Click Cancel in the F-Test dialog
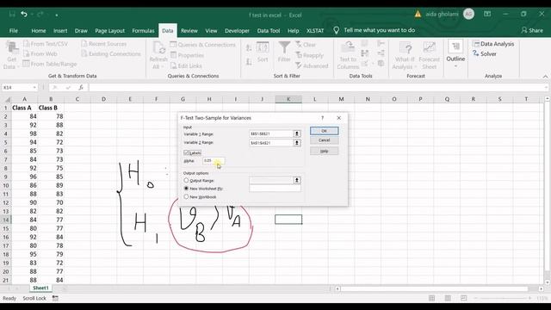The height and width of the screenshot is (310, 551). click(324, 140)
